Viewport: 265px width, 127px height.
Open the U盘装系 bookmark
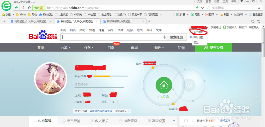61,15
